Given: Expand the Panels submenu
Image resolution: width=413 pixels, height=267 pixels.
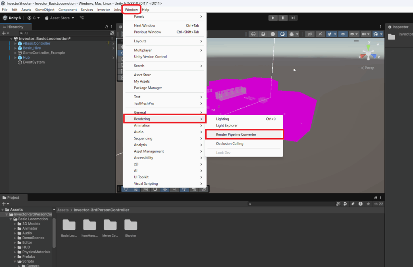Looking at the screenshot, I should 165,16.
